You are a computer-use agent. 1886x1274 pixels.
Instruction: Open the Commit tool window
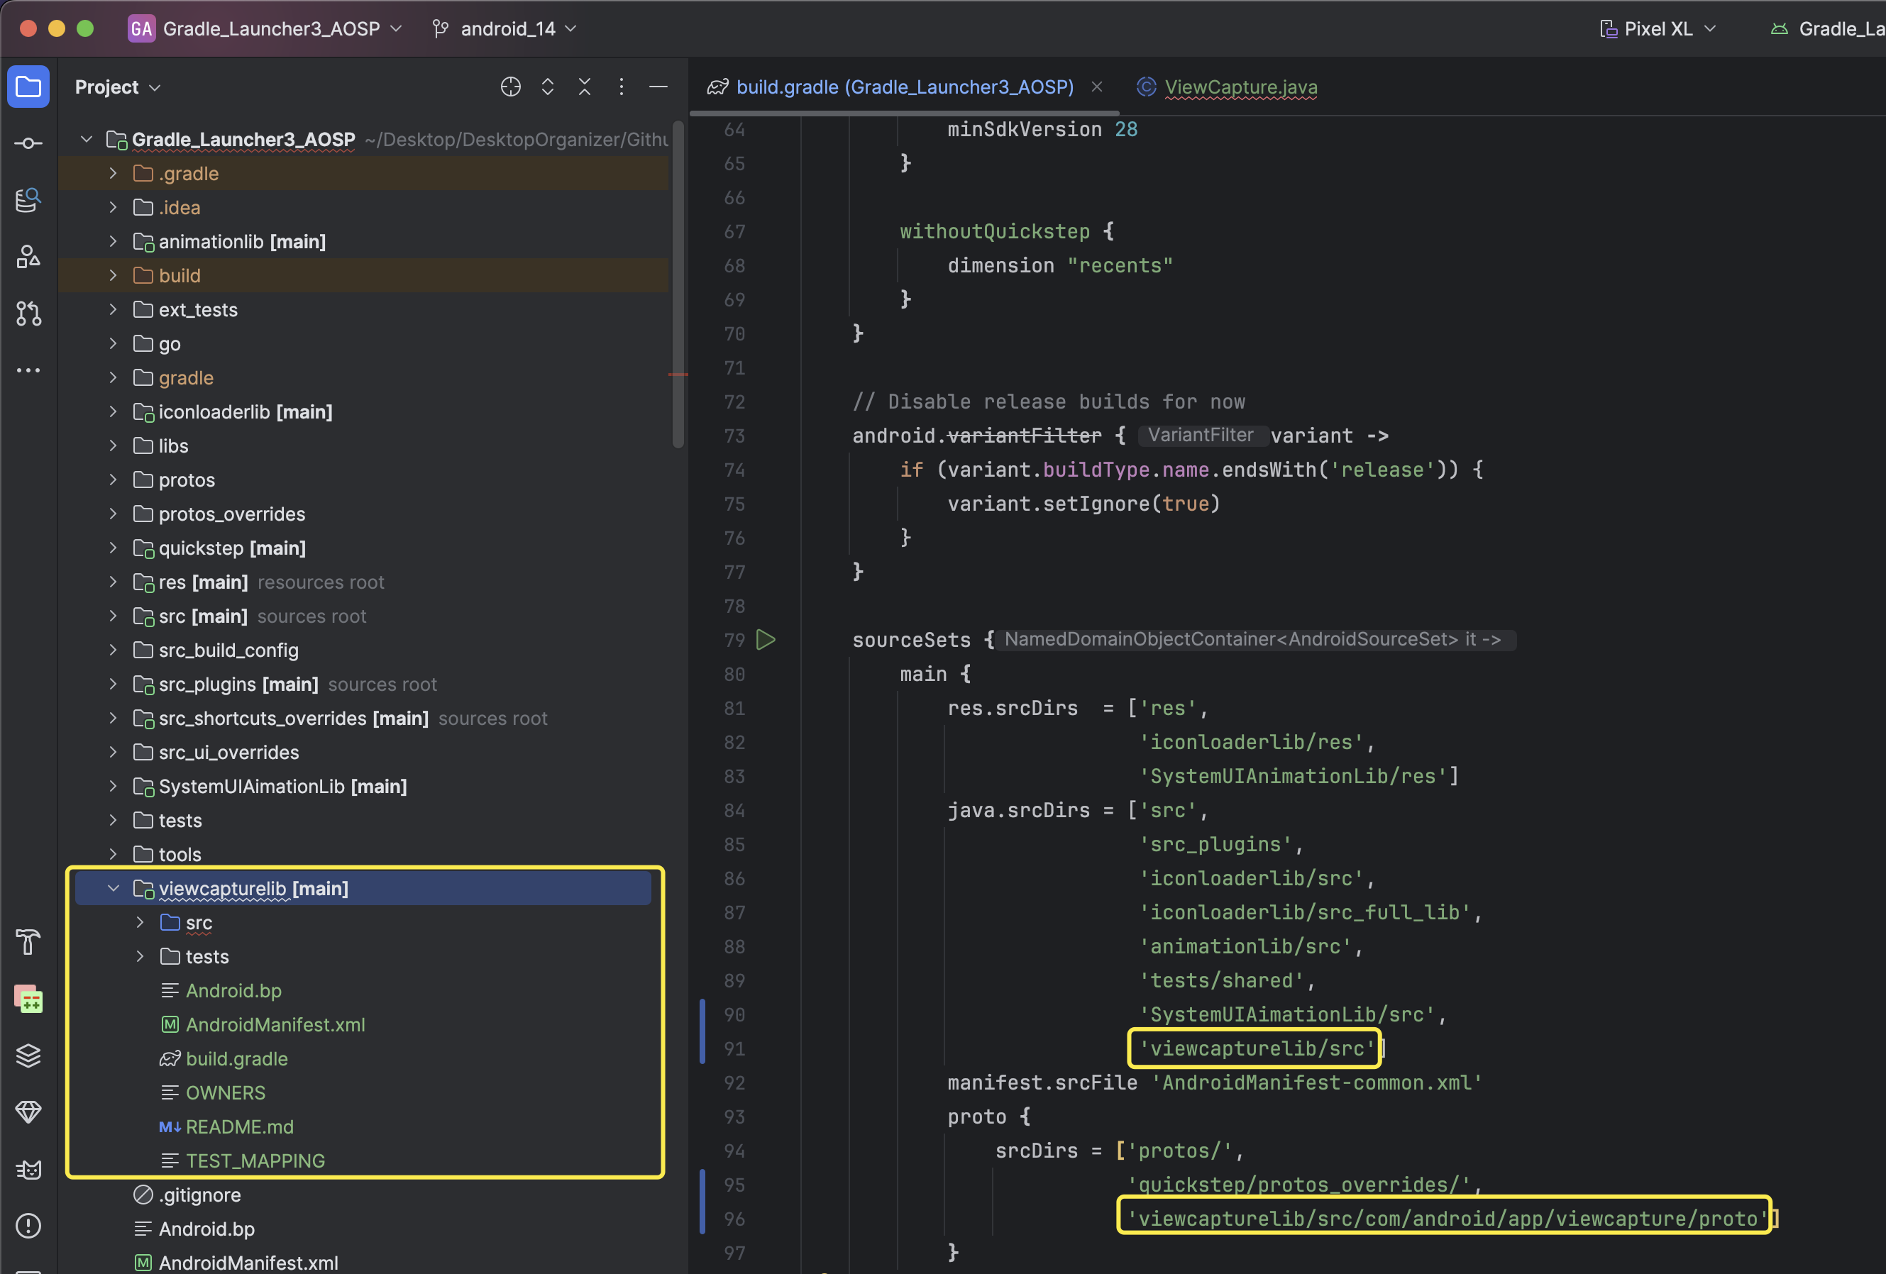point(28,143)
